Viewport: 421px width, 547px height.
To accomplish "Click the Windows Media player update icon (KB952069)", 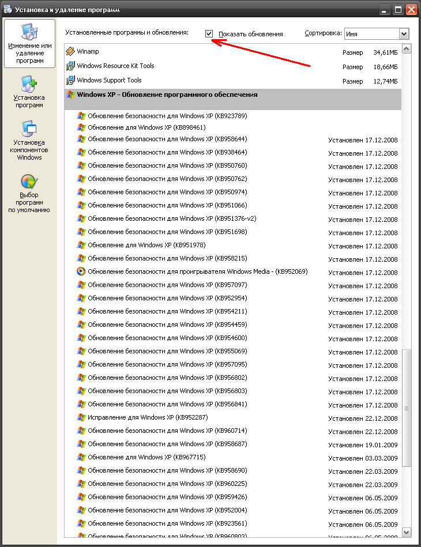I will coord(81,271).
